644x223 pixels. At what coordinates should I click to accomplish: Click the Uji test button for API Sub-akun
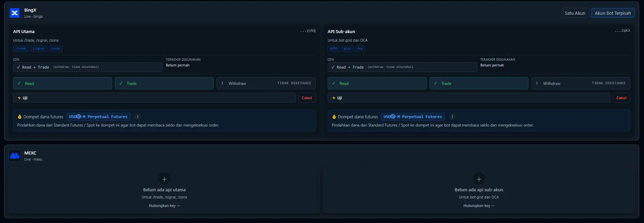point(469,98)
